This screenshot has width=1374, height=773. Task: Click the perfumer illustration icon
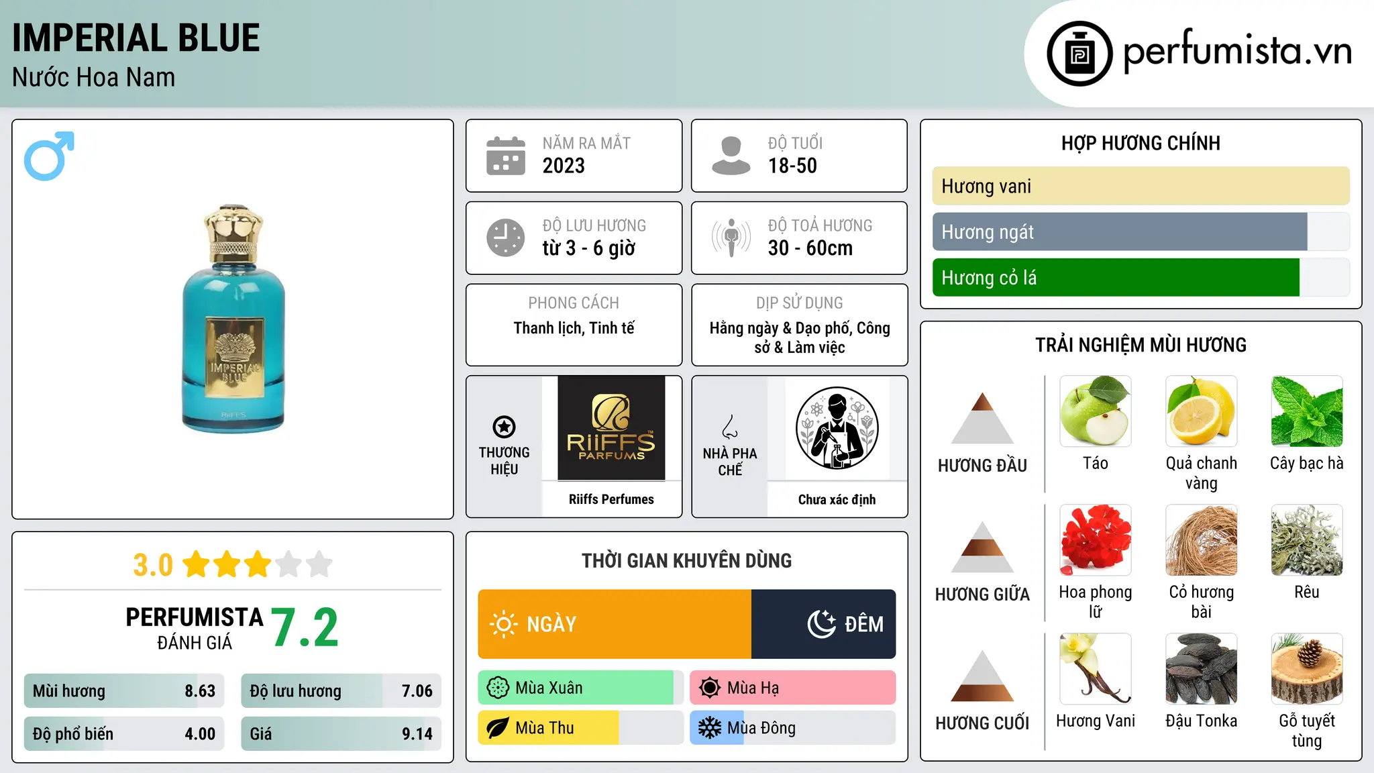tap(837, 428)
